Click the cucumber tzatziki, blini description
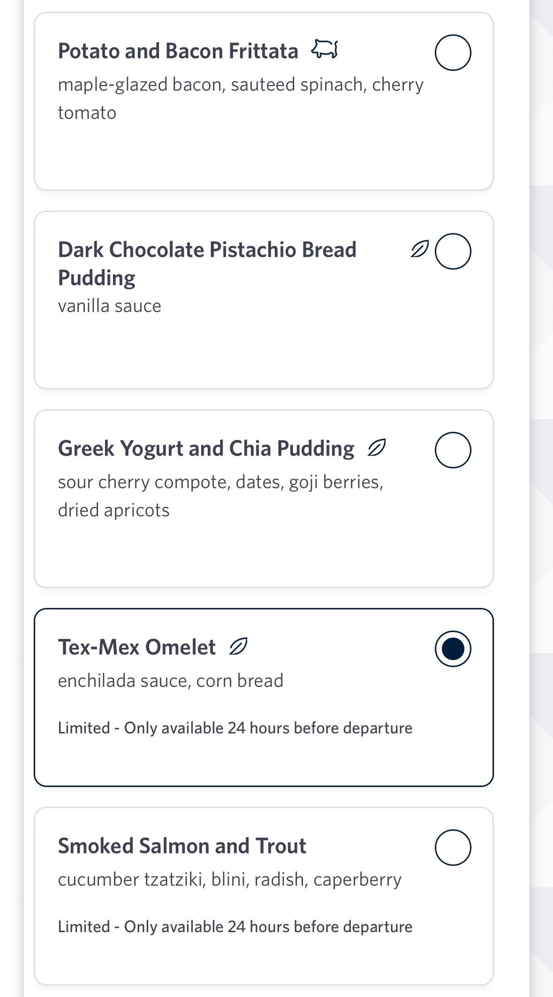This screenshot has height=997, width=553. [x=229, y=879]
